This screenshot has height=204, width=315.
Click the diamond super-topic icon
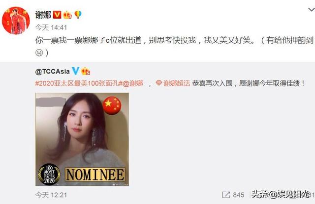tap(158, 83)
